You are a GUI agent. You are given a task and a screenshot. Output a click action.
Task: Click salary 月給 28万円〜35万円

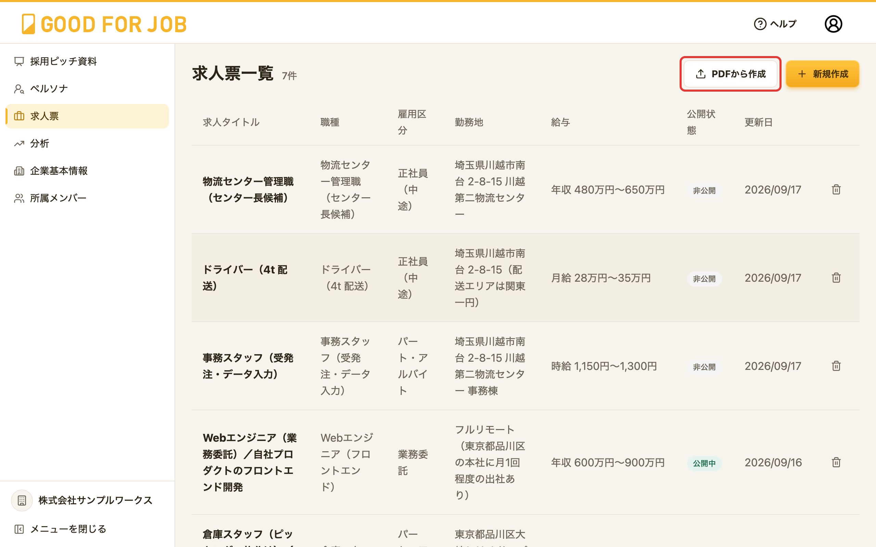click(x=601, y=278)
